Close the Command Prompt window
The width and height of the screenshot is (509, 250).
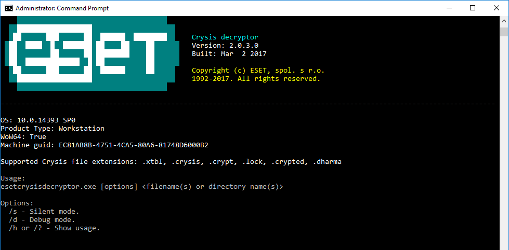pyautogui.click(x=497, y=8)
